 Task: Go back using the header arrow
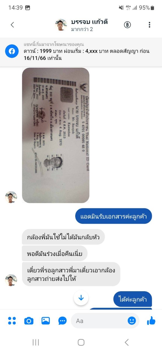click(x=12, y=25)
